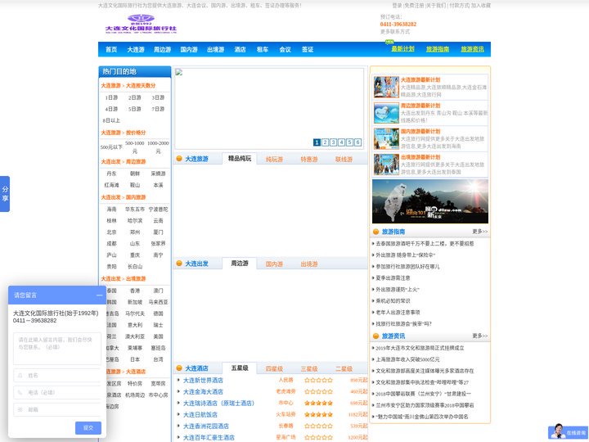Focus the message content text area
This screenshot has height=442, width=589.
57,349
